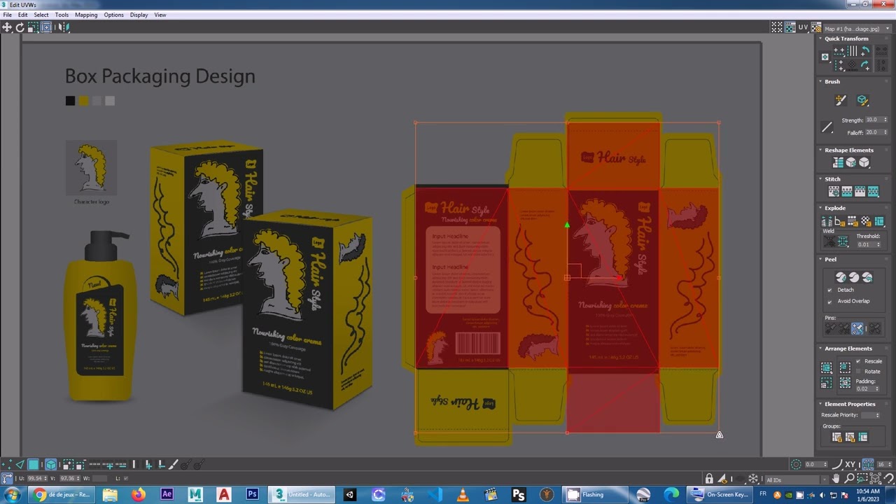The image size is (896, 504).
Task: Click the brush falloff type icon
Action: 827,127
